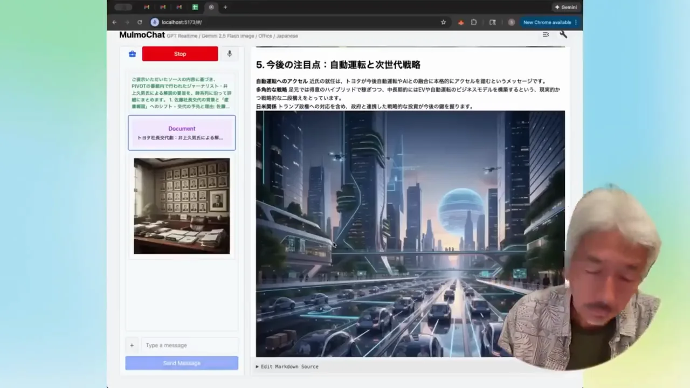Image resolution: width=690 pixels, height=388 pixels.
Task: Click the red Stop button
Action: click(x=180, y=54)
